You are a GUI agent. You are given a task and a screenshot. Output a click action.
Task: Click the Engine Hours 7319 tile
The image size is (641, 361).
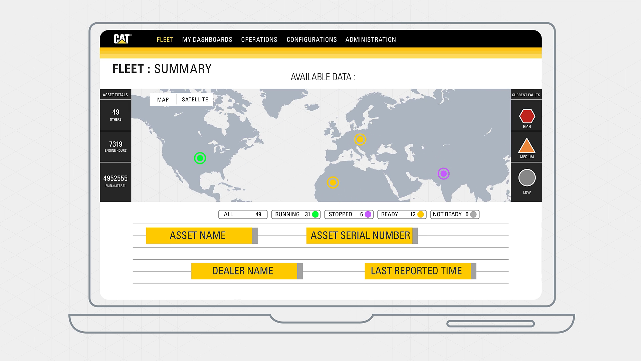point(116,147)
